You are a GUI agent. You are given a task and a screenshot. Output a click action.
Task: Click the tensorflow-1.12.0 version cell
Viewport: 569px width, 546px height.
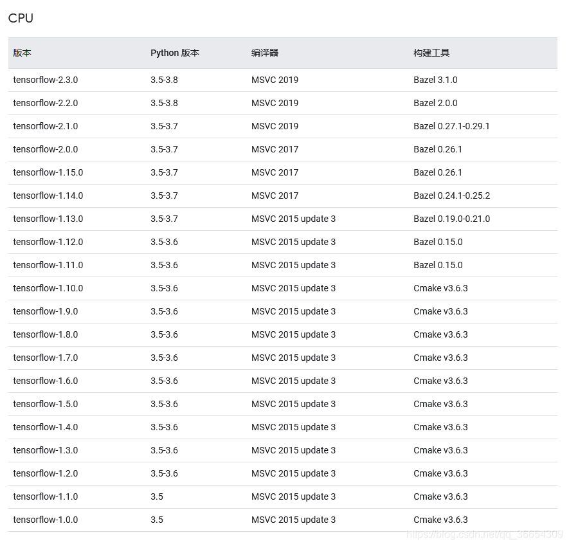pos(48,242)
